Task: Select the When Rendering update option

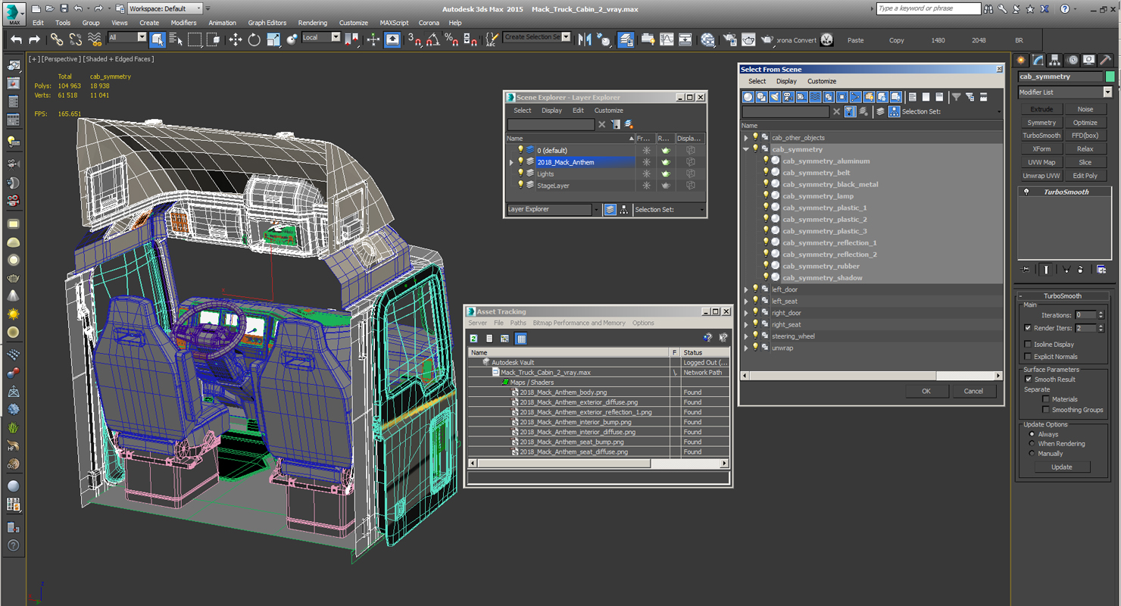Action: pos(1032,444)
